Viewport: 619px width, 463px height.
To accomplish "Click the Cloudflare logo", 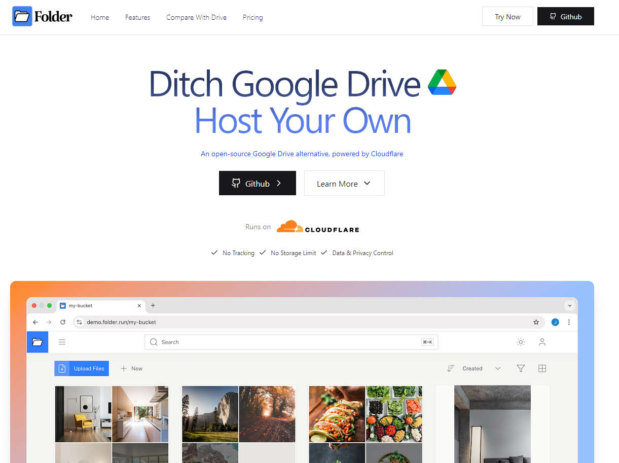I will 318,227.
